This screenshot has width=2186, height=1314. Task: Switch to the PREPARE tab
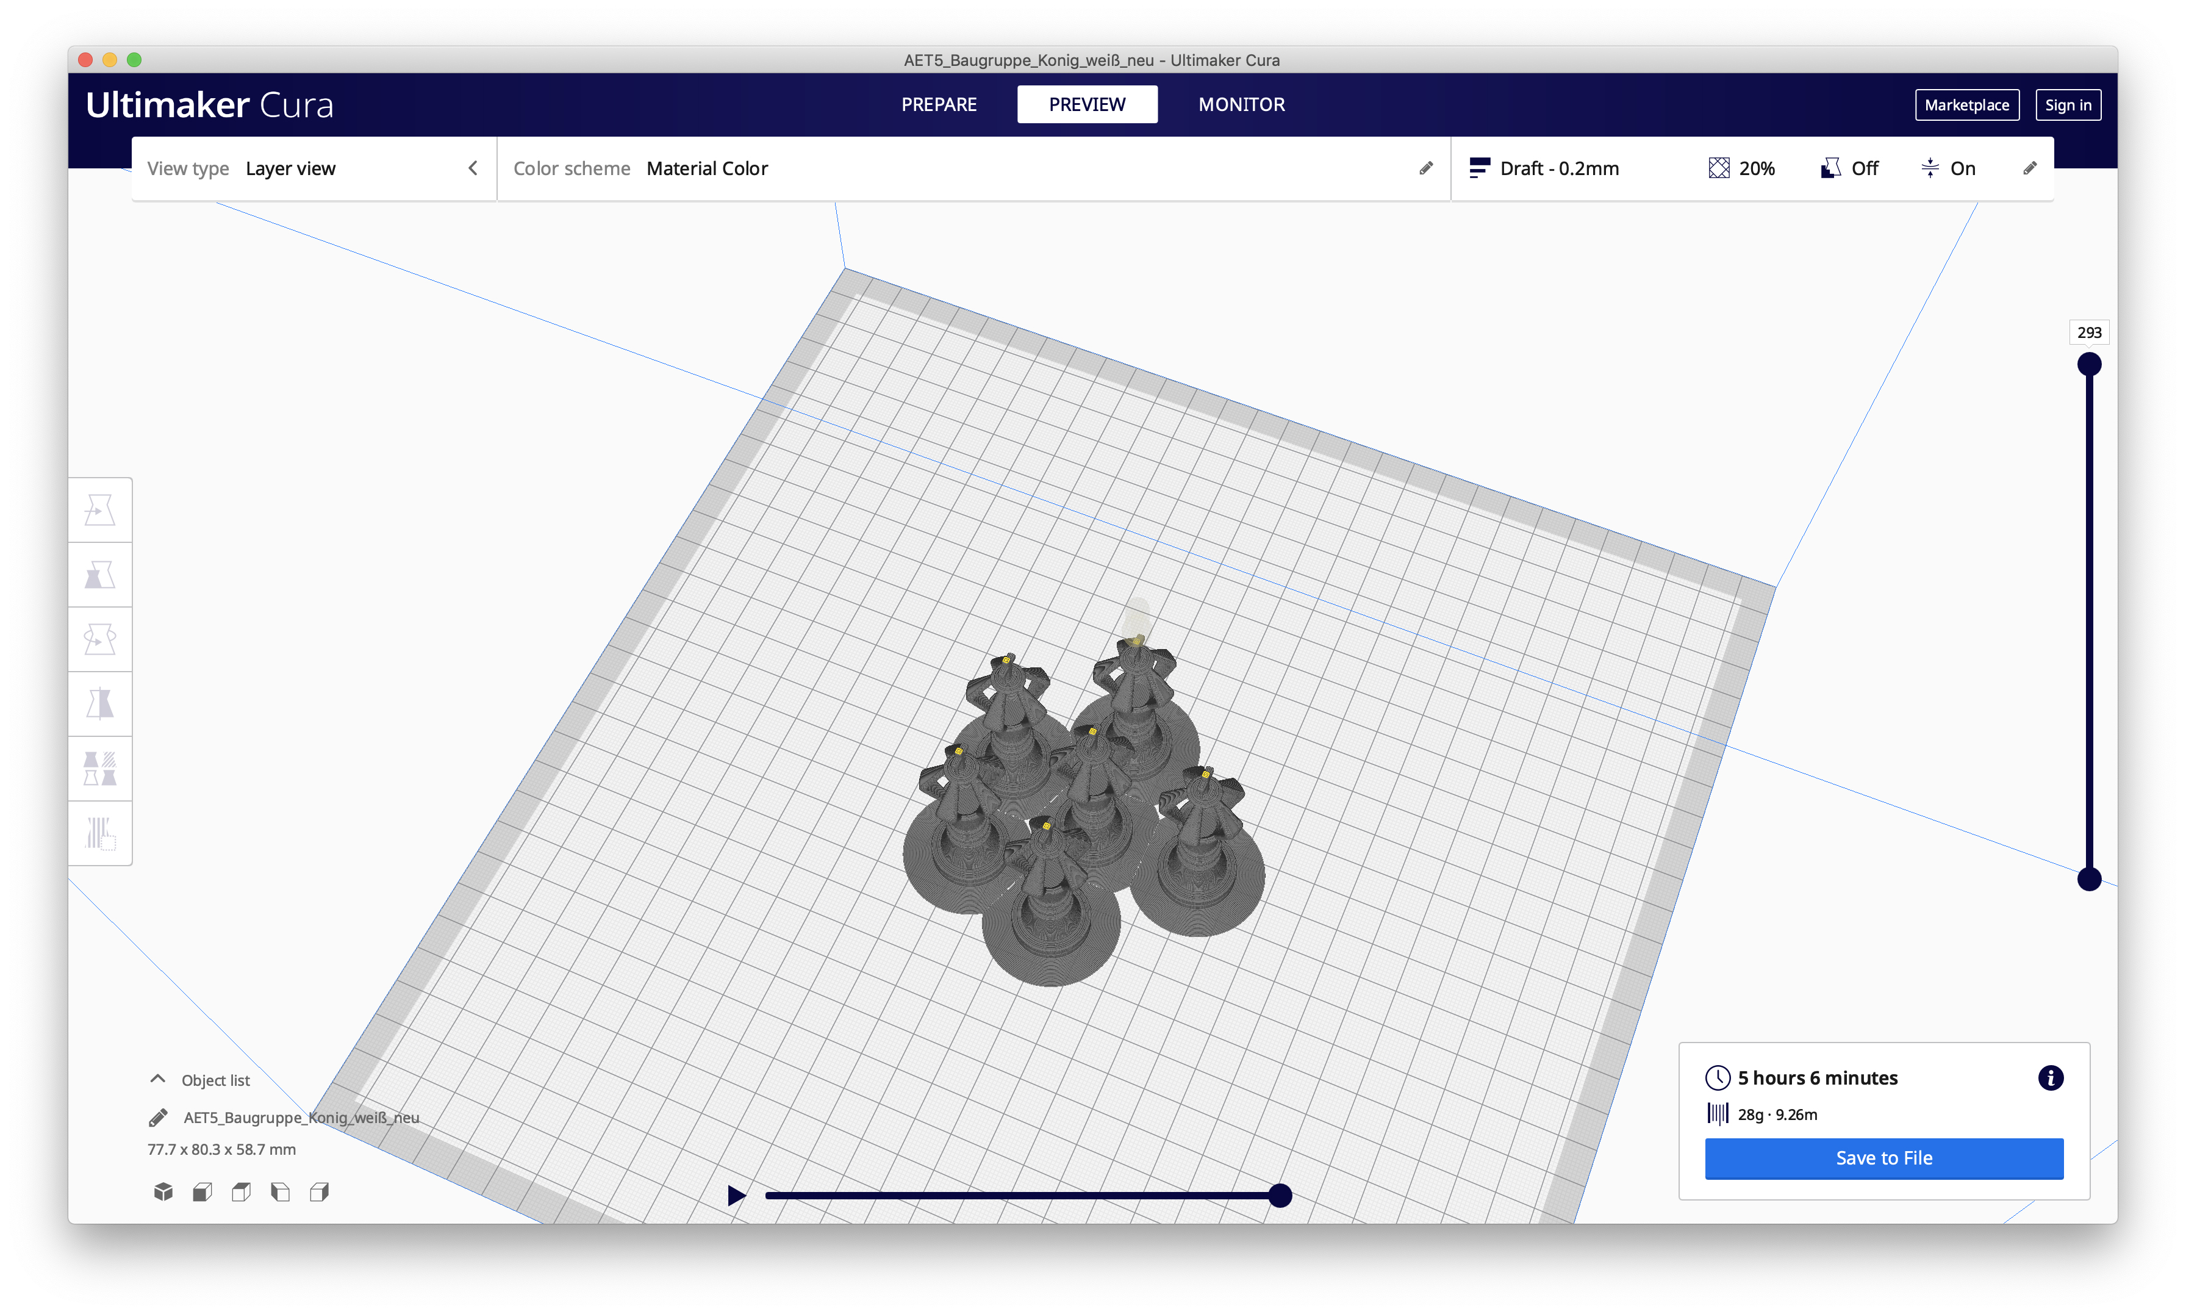pos(938,104)
